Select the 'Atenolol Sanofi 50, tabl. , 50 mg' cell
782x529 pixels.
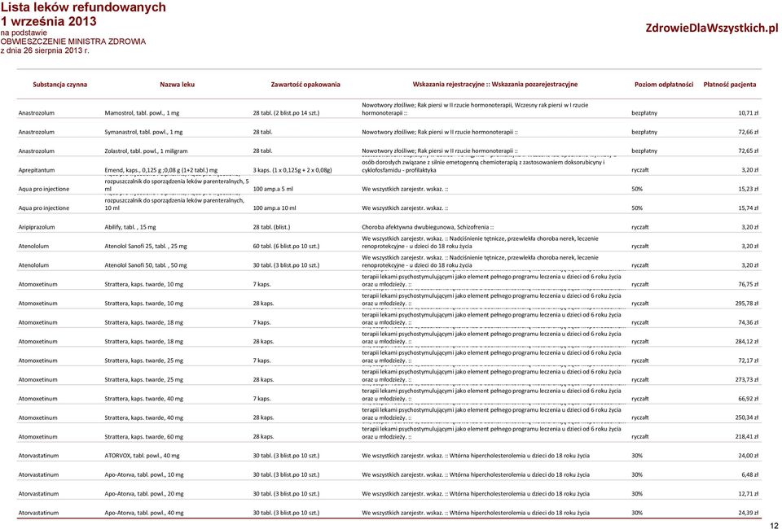pos(146,265)
